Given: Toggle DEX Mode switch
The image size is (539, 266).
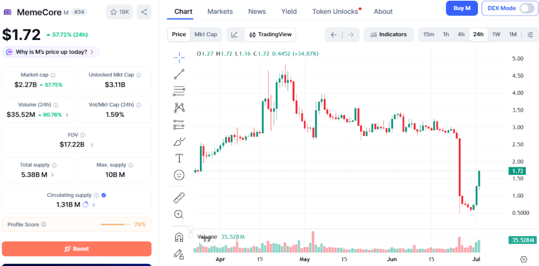Looking at the screenshot, I should (527, 8).
